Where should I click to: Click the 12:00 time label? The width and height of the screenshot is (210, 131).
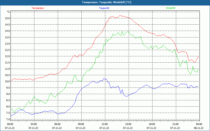105,124
